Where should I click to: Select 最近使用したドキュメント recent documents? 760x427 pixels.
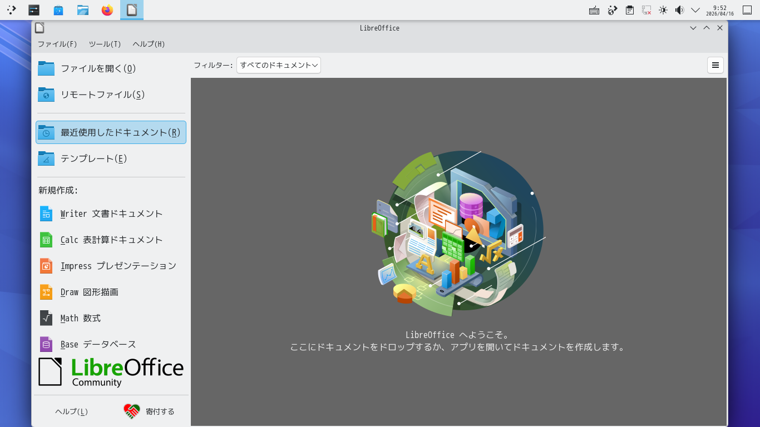(111, 132)
